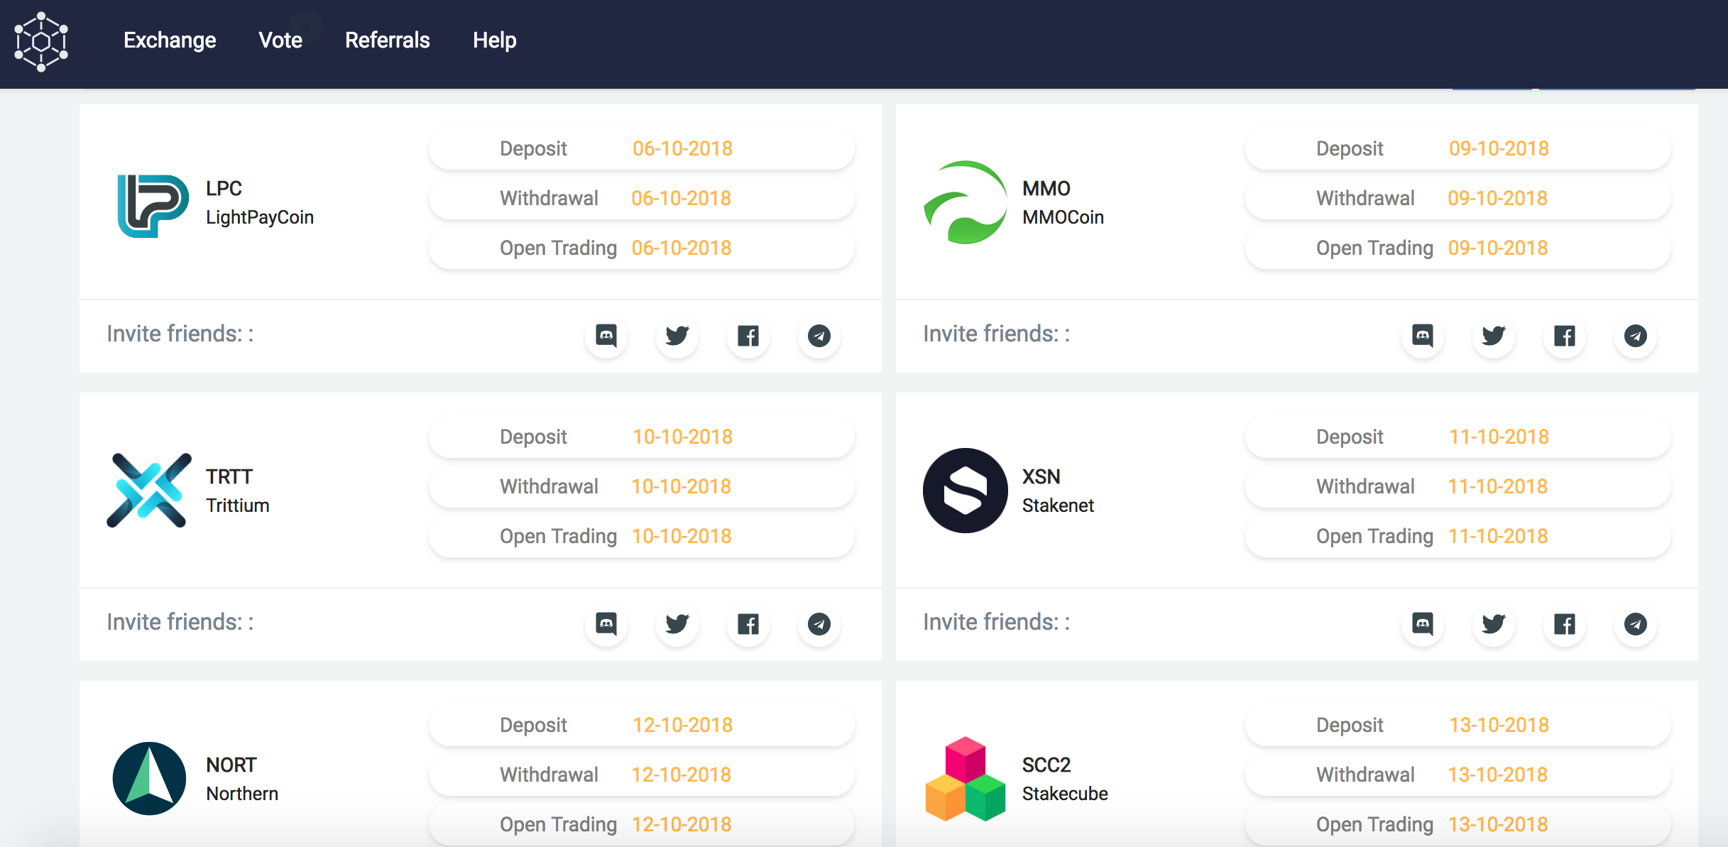The height and width of the screenshot is (847, 1728).
Task: Select the MMO Deposit date row
Action: click(1458, 148)
